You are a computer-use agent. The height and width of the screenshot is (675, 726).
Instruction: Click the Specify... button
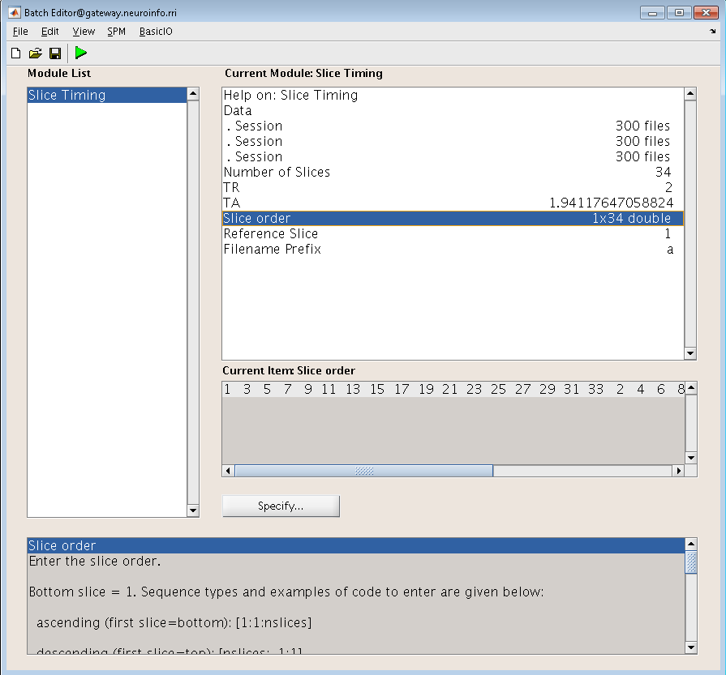(x=281, y=506)
